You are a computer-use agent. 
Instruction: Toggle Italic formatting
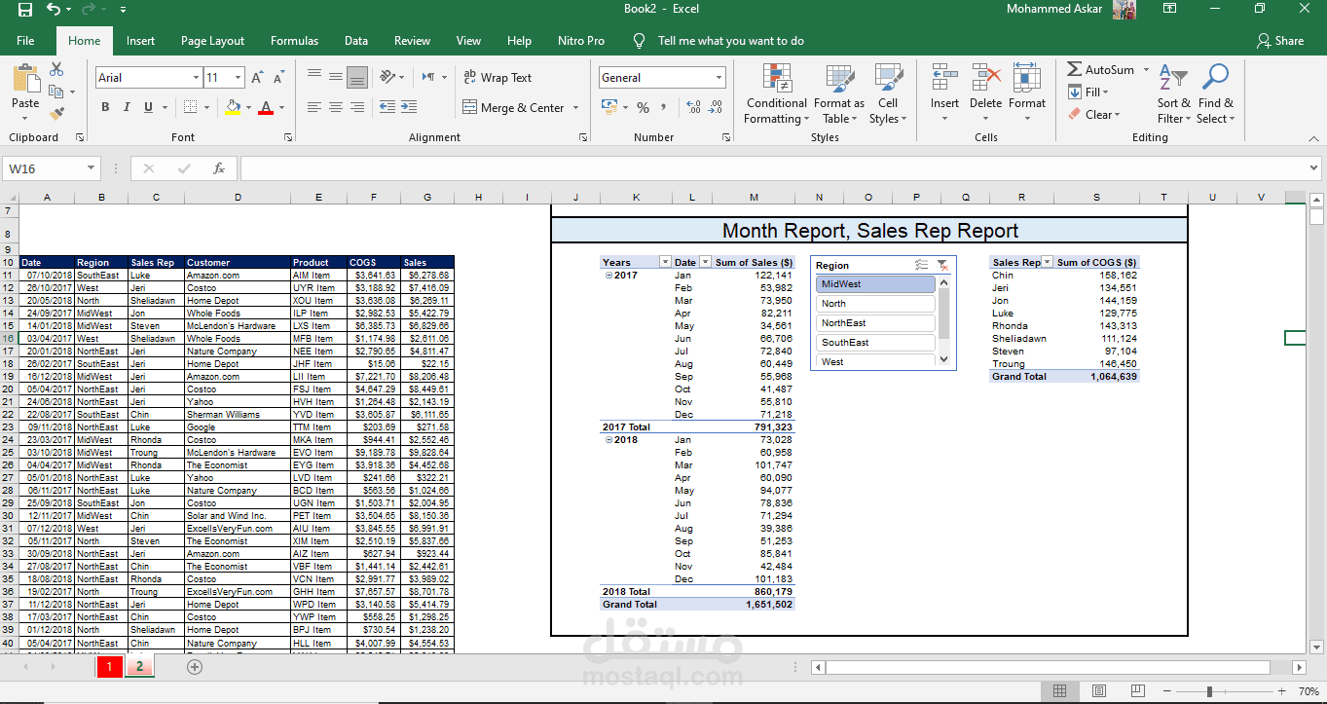point(127,107)
